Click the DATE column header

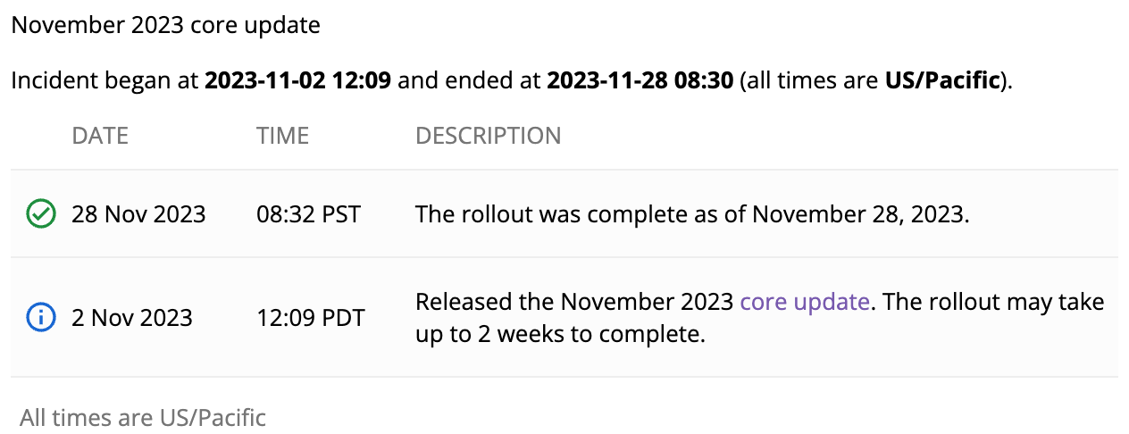click(100, 136)
